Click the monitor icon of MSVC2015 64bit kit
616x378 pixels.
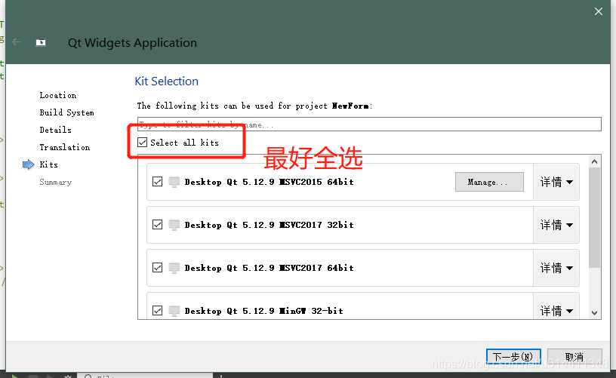[174, 182]
